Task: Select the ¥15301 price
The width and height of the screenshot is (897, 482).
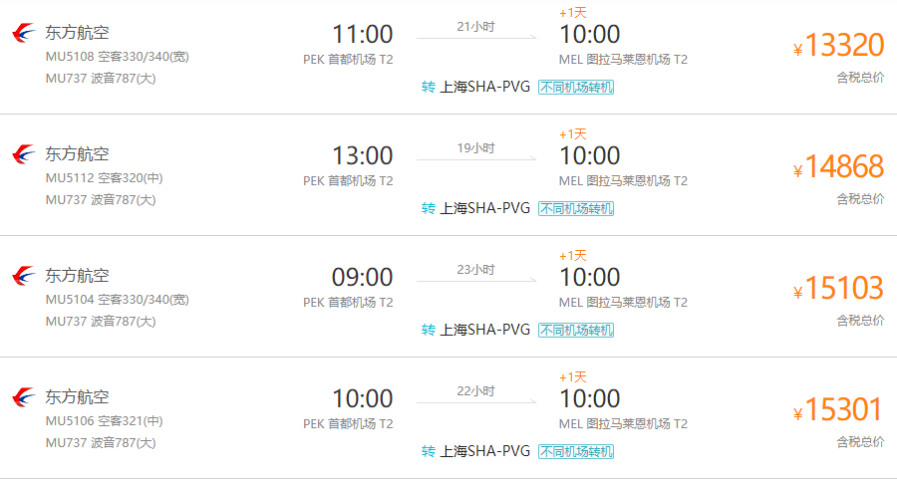Action: (838, 410)
